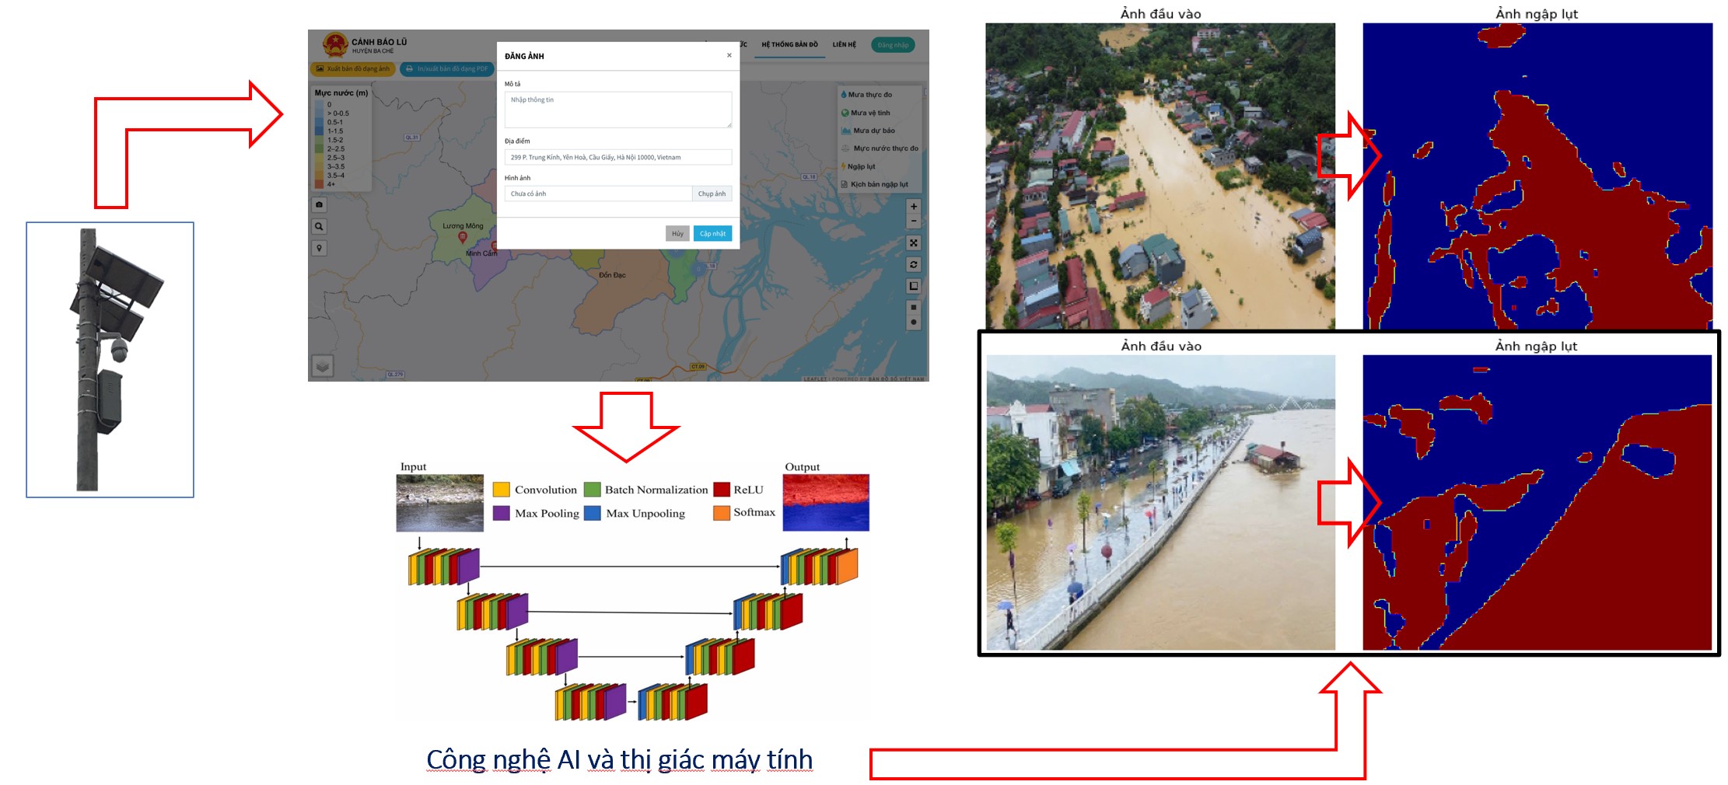Screen dimensions: 1728x785
Task: Open the Hệ thống bản đồ tab
Action: [x=789, y=45]
